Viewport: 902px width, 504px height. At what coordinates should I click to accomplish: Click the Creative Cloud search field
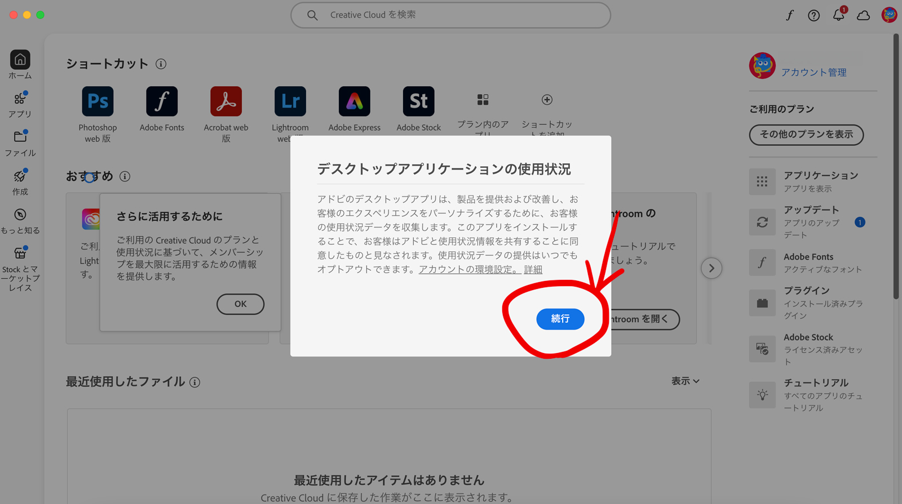451,15
